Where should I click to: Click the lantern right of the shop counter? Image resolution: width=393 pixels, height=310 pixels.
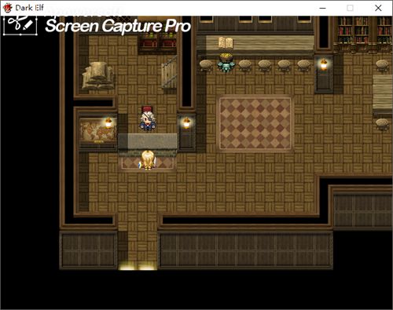[x=186, y=122]
